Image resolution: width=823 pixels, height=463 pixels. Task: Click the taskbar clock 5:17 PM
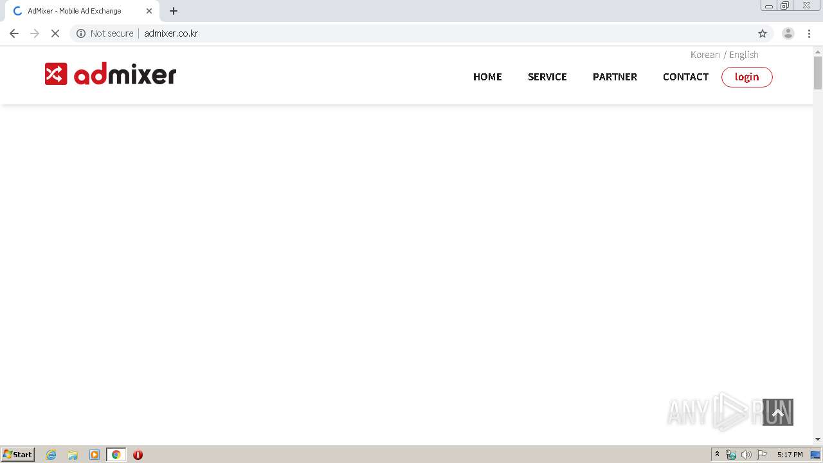tap(790, 455)
